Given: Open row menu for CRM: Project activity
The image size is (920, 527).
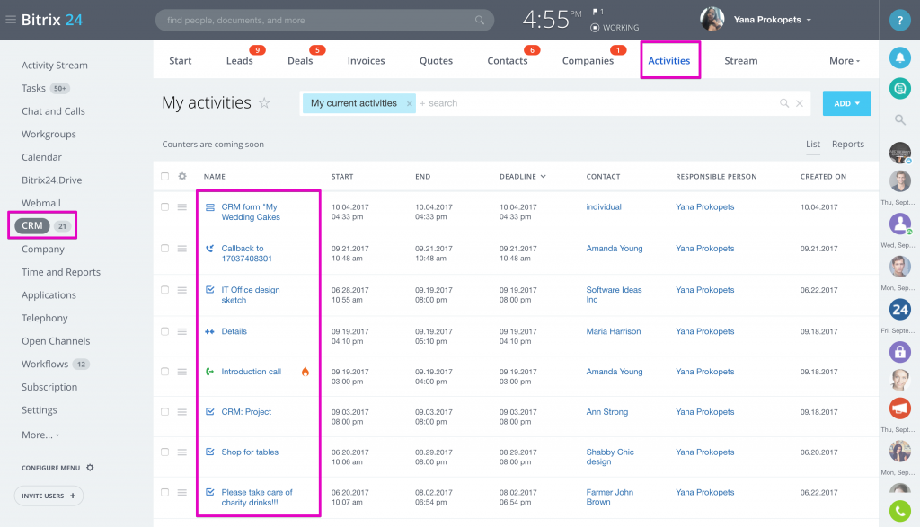Looking at the screenshot, I should (x=181, y=412).
